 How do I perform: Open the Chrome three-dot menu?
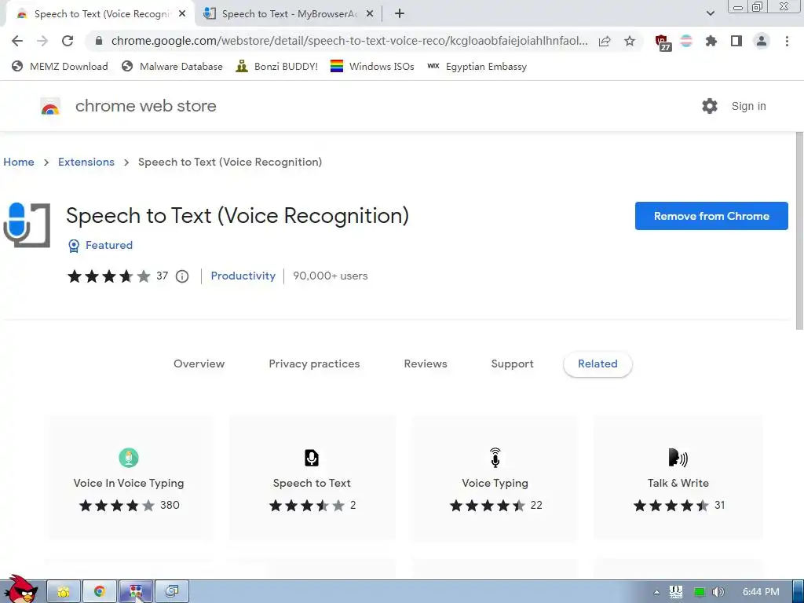pyautogui.click(x=787, y=41)
